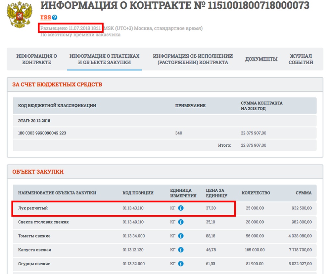Click position code 01.13.43.110
The height and width of the screenshot is (274, 331).
coord(133,208)
